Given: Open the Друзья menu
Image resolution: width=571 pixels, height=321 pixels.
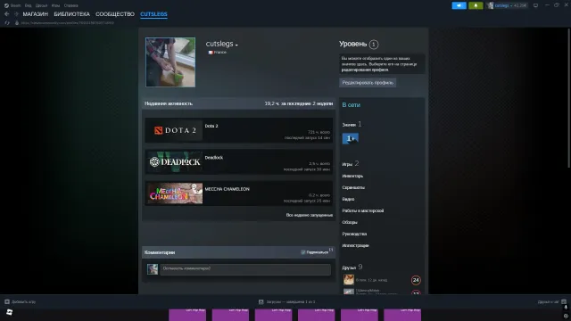Looking at the screenshot, I should click(x=42, y=5).
